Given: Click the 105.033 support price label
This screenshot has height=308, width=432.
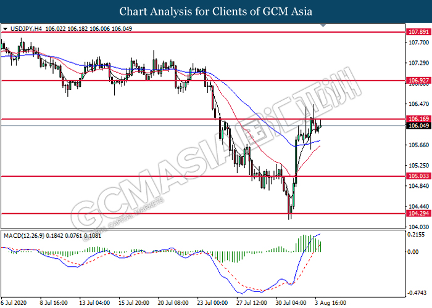Looking at the screenshot, I should (418, 176).
